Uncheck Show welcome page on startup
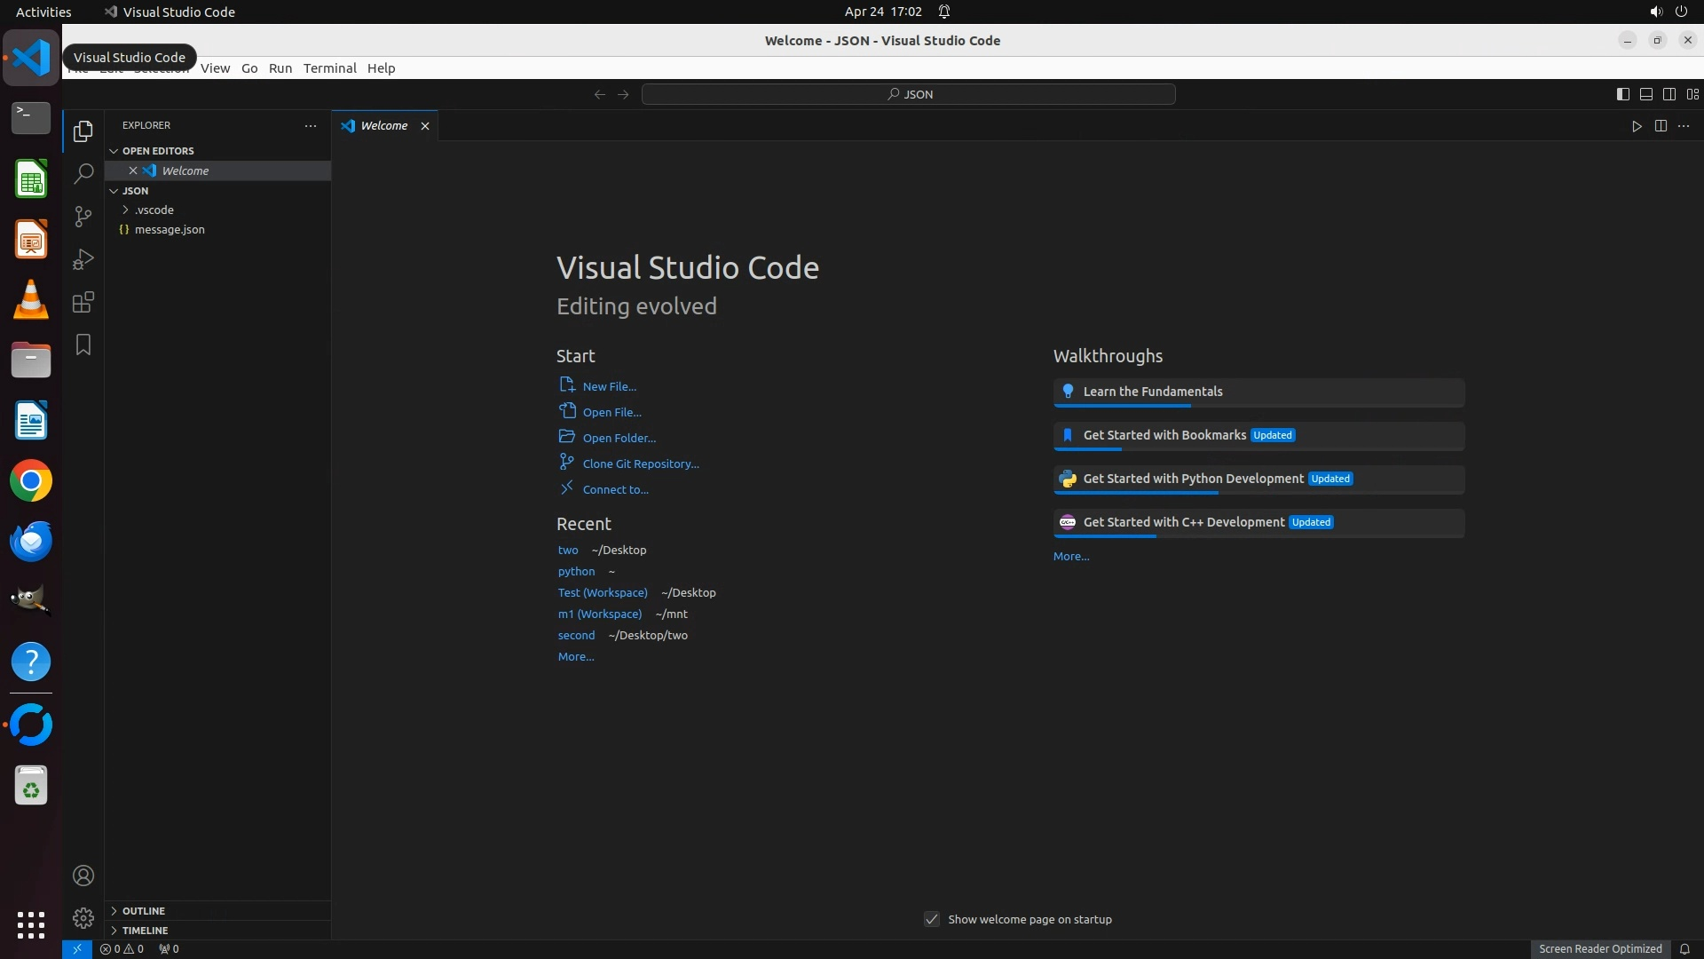This screenshot has height=959, width=1704. coord(932,920)
